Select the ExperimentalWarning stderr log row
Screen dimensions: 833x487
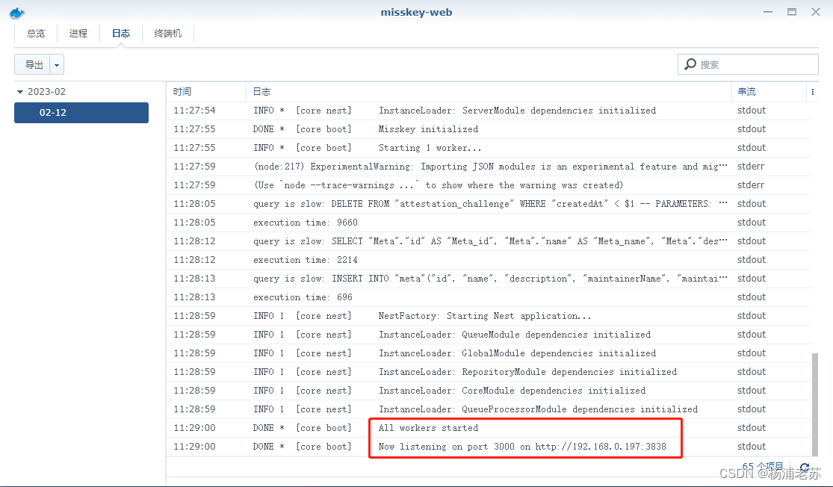pyautogui.click(x=489, y=167)
